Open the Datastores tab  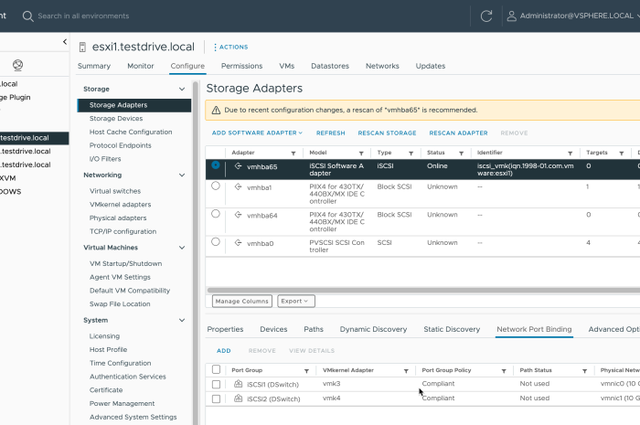(329, 66)
